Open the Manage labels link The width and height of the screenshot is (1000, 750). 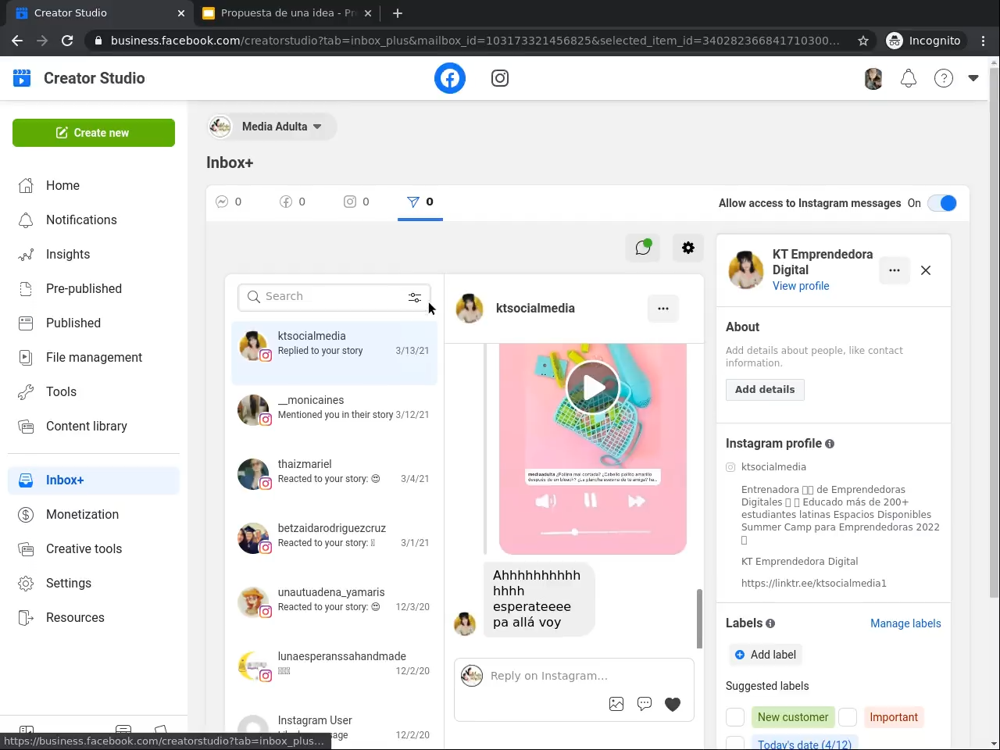coord(905,623)
